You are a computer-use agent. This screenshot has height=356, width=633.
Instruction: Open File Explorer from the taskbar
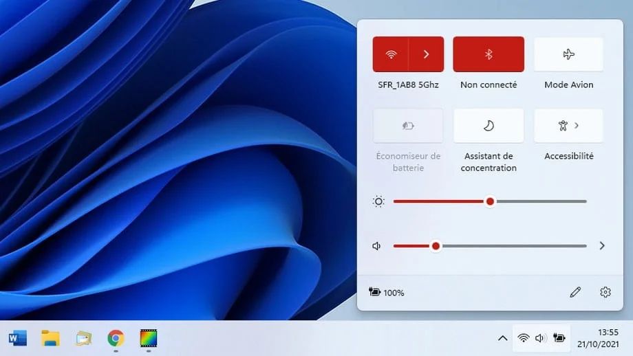50,338
